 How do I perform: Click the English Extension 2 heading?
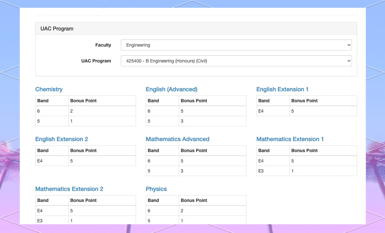click(62, 139)
